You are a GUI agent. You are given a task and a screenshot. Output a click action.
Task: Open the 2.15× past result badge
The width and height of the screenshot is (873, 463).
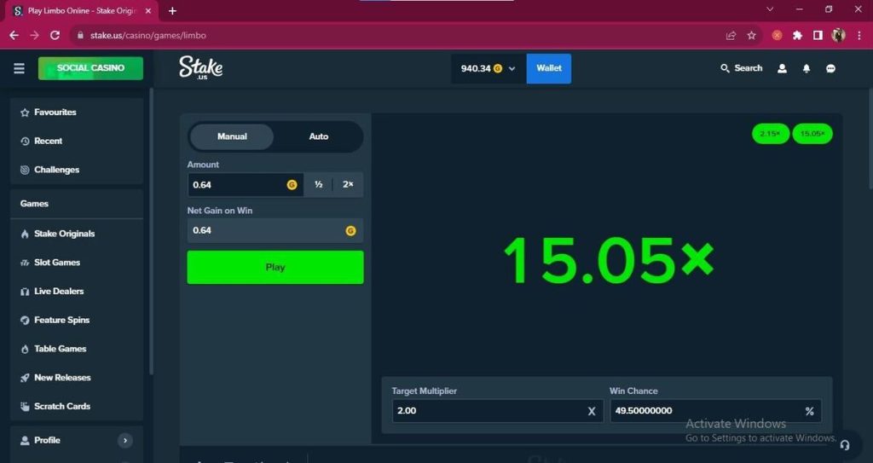pyautogui.click(x=770, y=134)
